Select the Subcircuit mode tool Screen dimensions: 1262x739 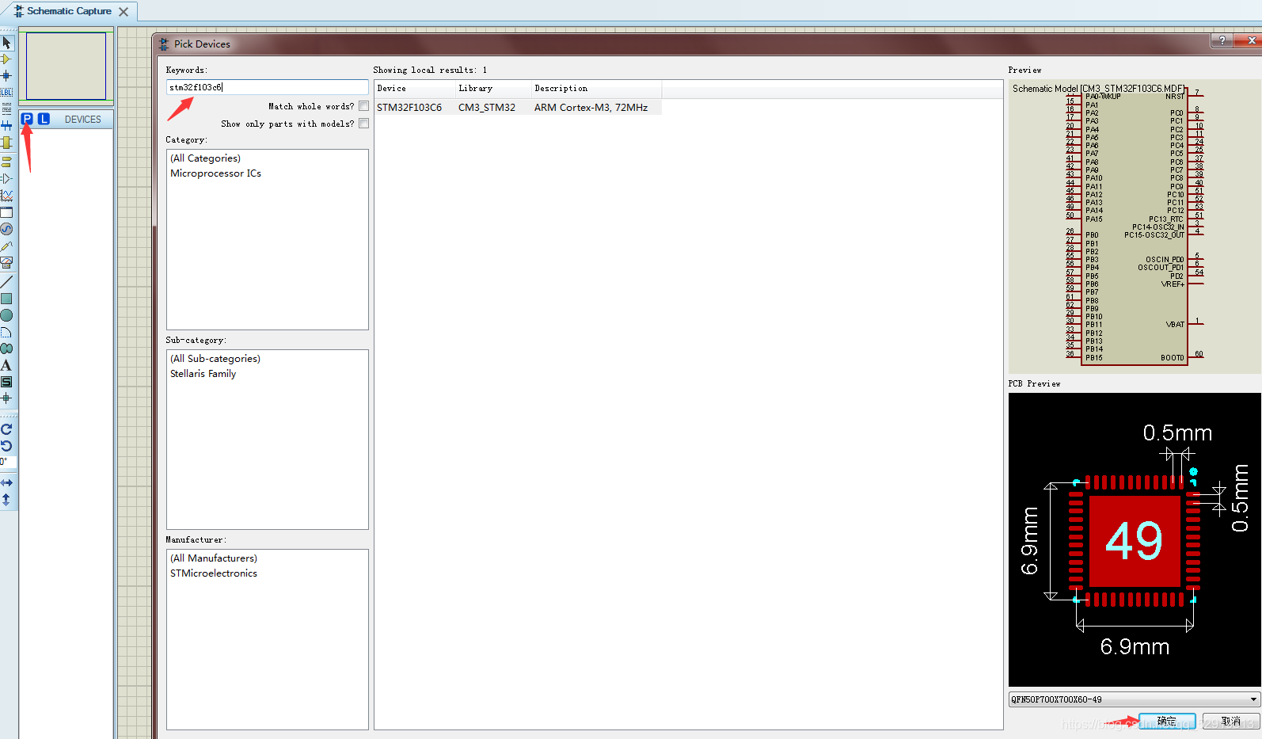6,143
